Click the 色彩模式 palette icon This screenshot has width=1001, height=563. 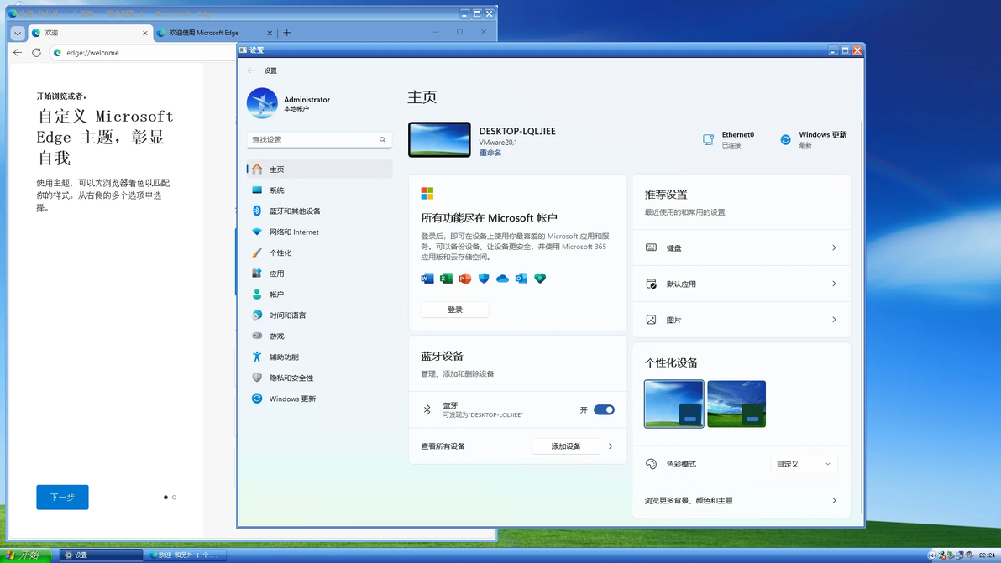click(x=651, y=464)
